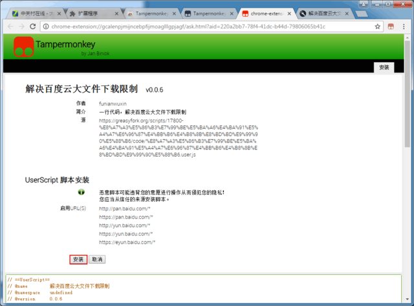Click author name funianwuxin
This screenshot has height=306, width=414.
[x=113, y=104]
